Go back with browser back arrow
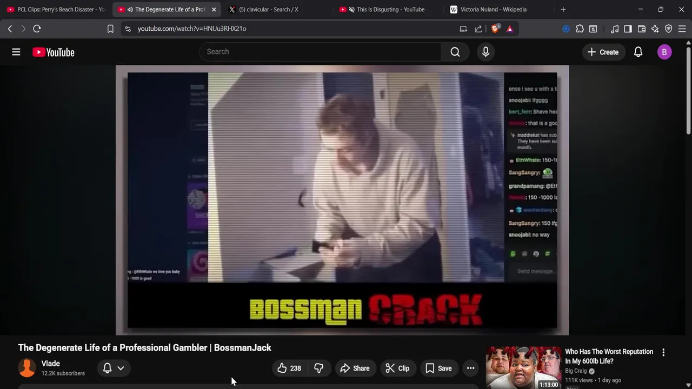Screen dimensions: 692x389 click(10, 29)
